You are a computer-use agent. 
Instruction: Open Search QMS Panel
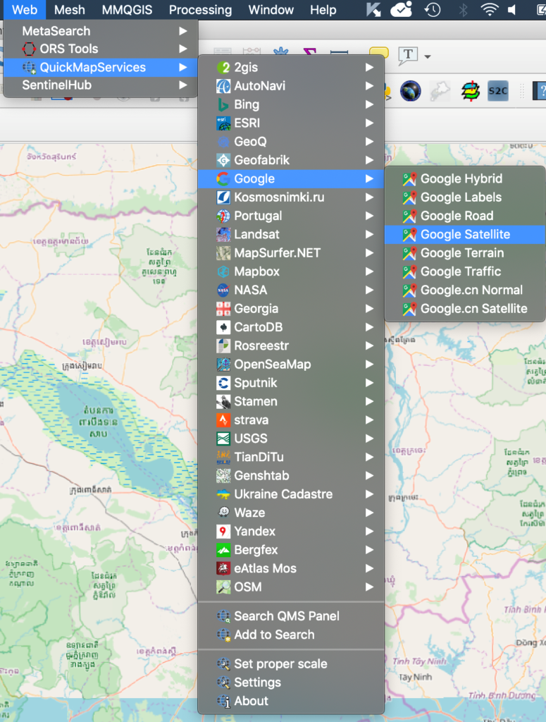(291, 616)
